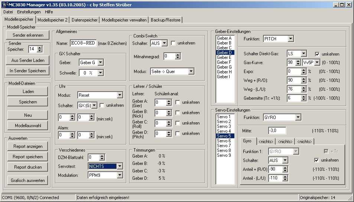The width and height of the screenshot is (354, 202).
Task: Select Servo 1 in Servo list
Action: tap(225, 117)
